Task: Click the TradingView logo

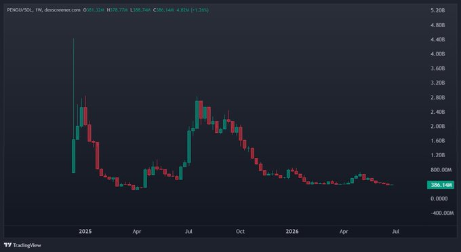Action: (x=22, y=245)
